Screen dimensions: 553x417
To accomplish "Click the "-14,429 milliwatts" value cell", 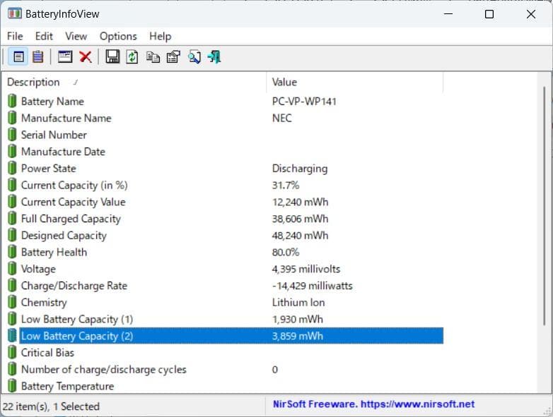I will (312, 286).
